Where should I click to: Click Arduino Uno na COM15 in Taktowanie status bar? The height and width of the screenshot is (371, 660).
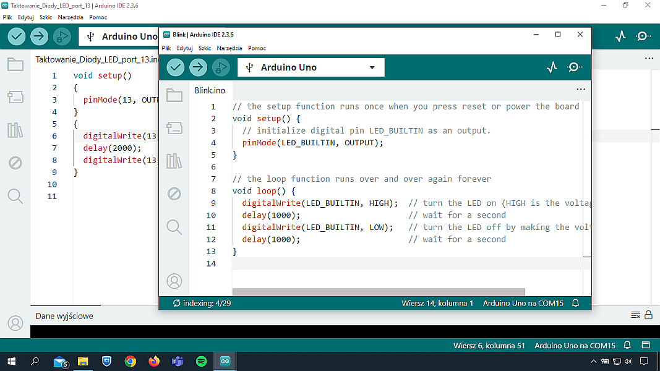[575, 346]
